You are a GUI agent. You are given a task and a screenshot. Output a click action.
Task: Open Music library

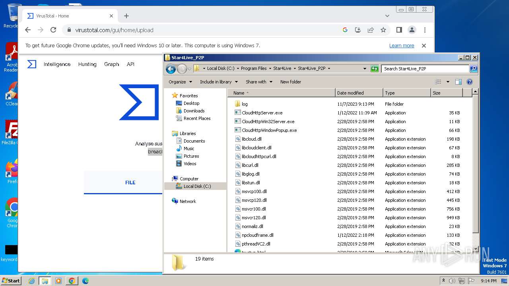coord(189,149)
